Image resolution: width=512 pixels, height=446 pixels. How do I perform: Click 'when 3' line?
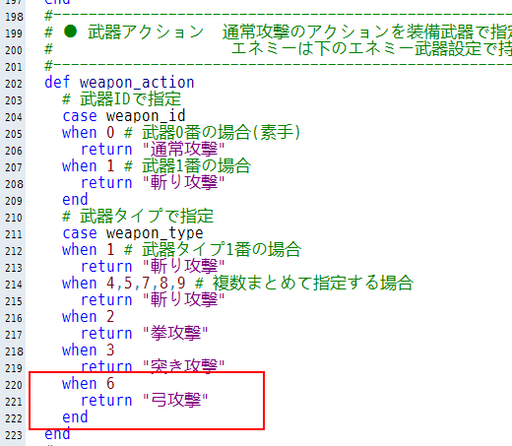click(88, 350)
